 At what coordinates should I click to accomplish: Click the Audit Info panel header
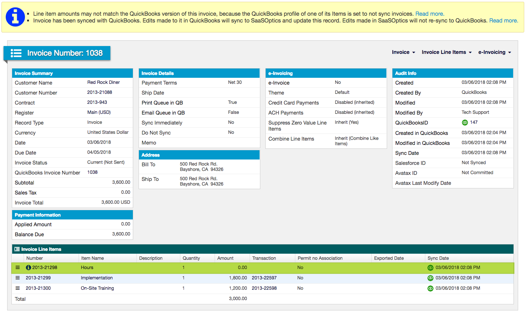[x=453, y=73]
